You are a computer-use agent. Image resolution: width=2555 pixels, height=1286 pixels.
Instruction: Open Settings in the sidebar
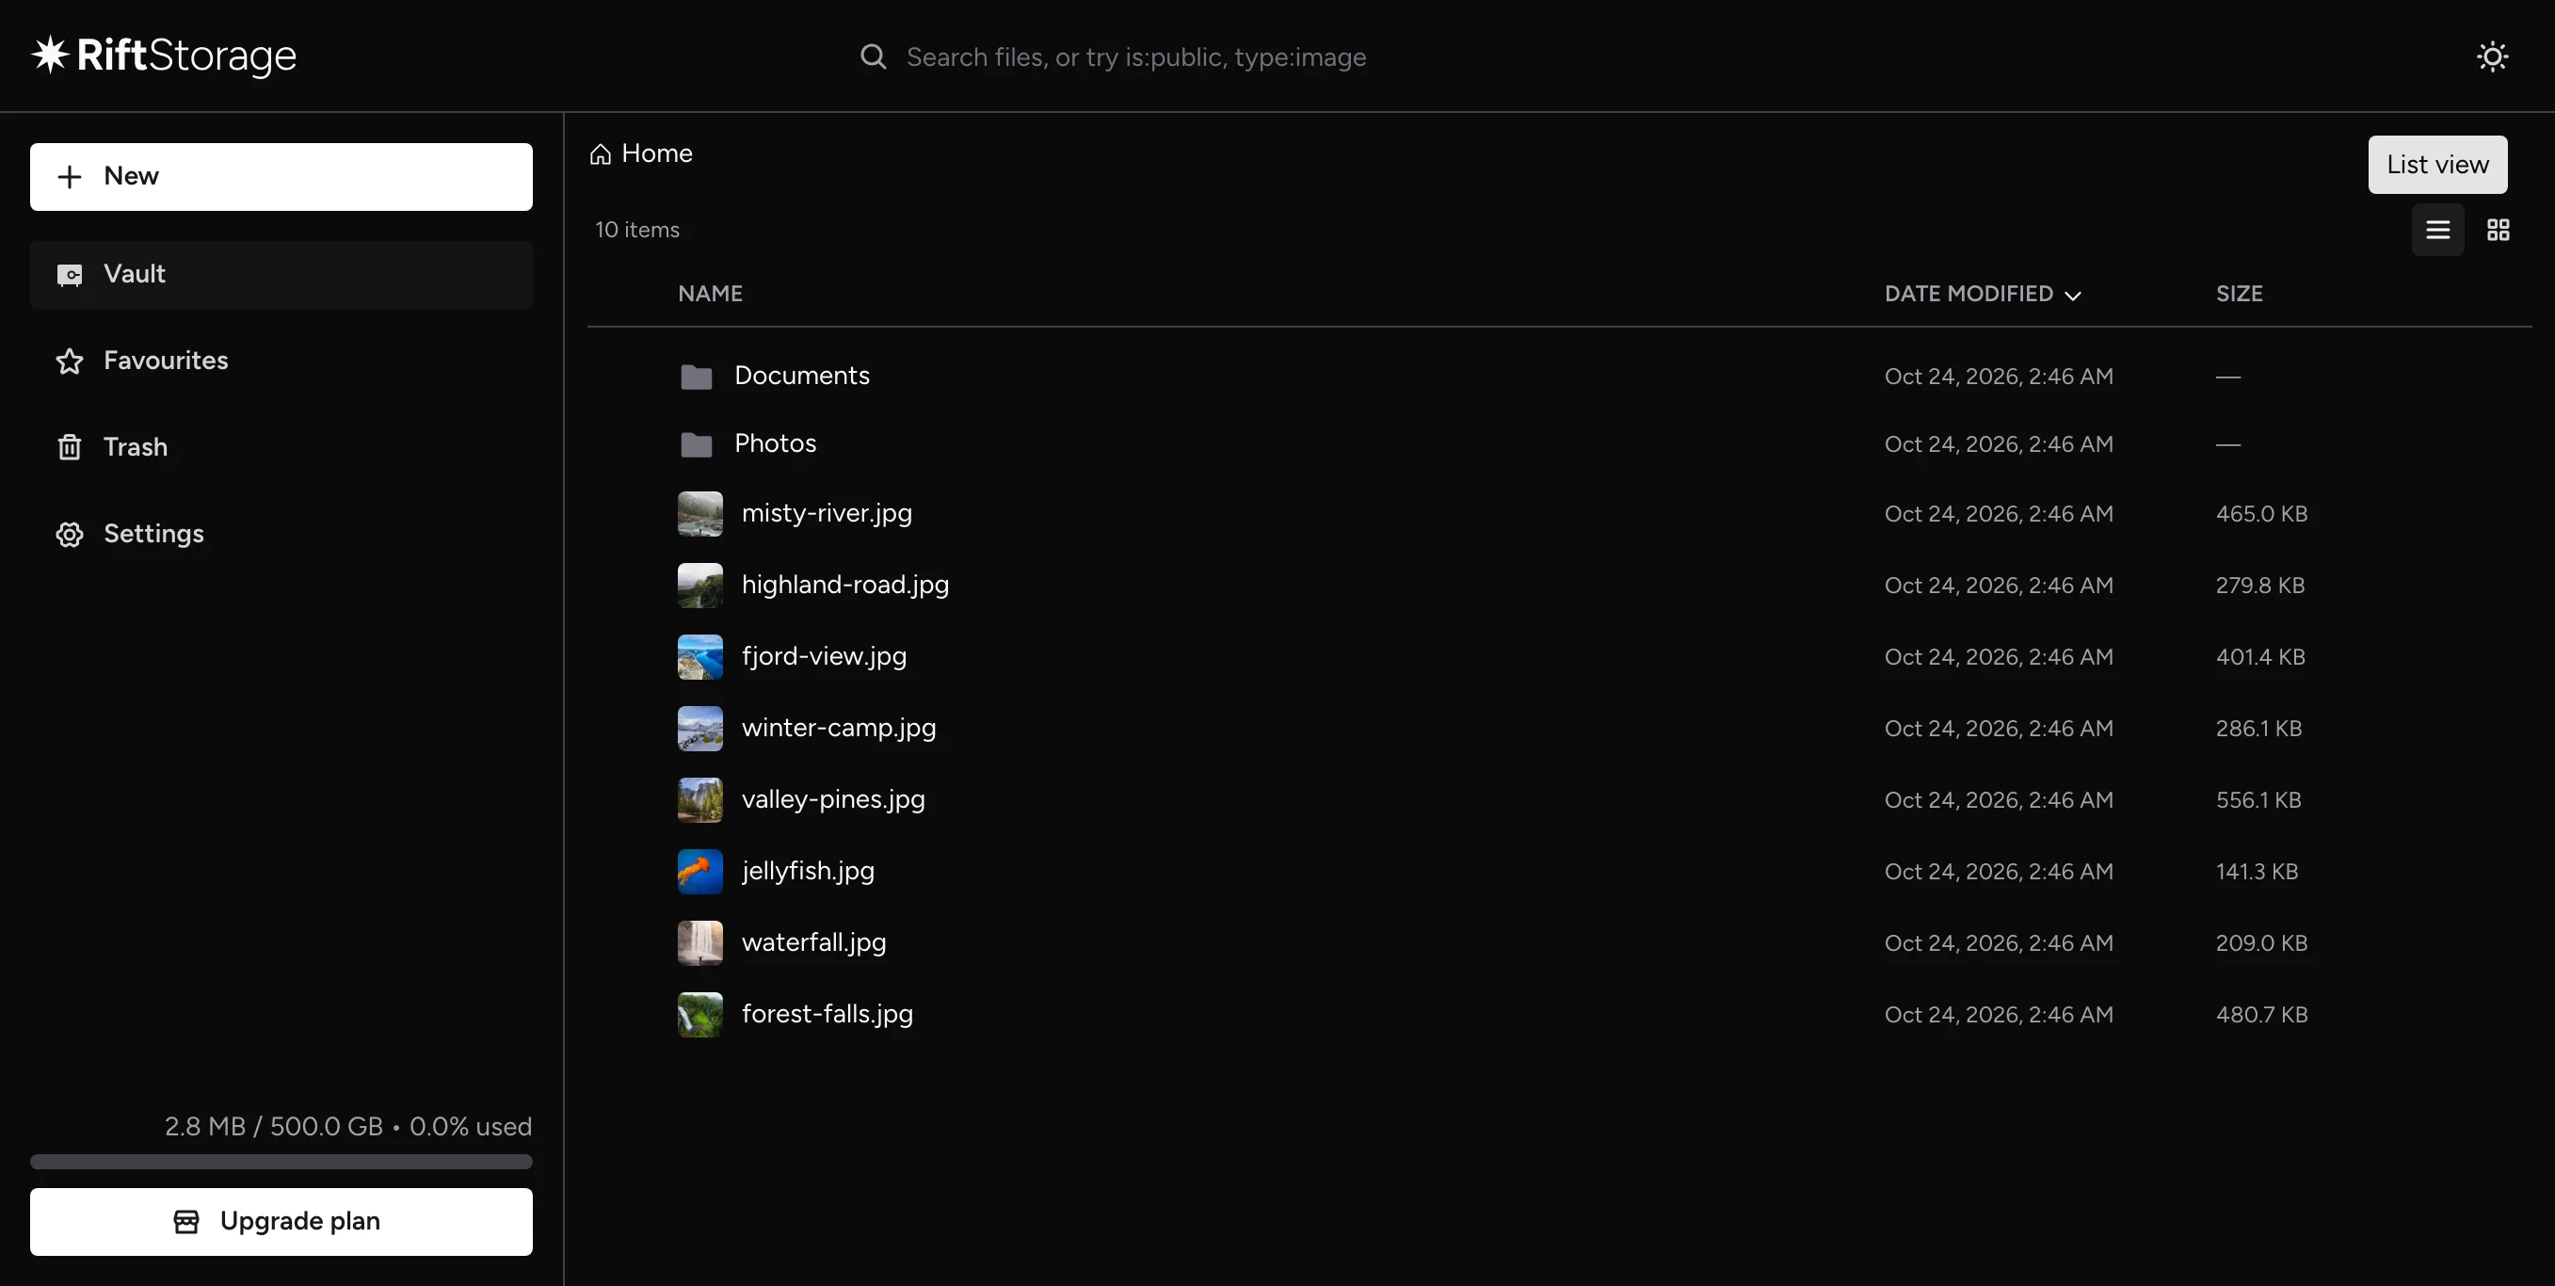click(281, 535)
